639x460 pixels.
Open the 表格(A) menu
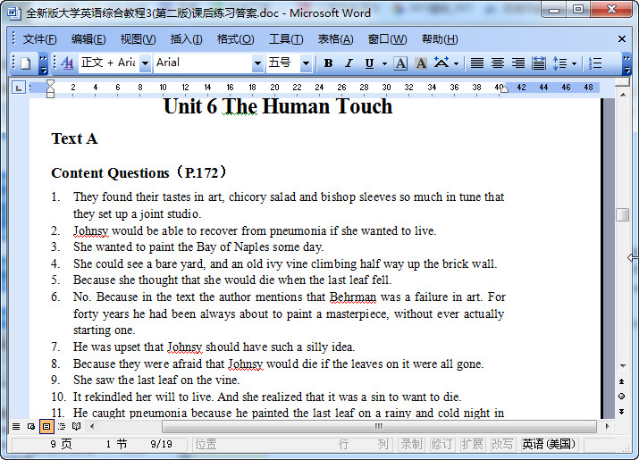pyautogui.click(x=335, y=39)
